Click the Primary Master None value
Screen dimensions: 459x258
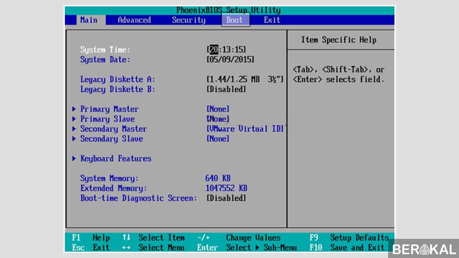(x=218, y=109)
